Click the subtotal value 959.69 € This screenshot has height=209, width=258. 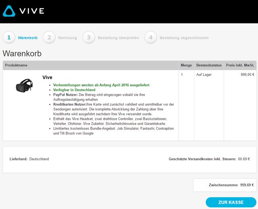(247, 185)
